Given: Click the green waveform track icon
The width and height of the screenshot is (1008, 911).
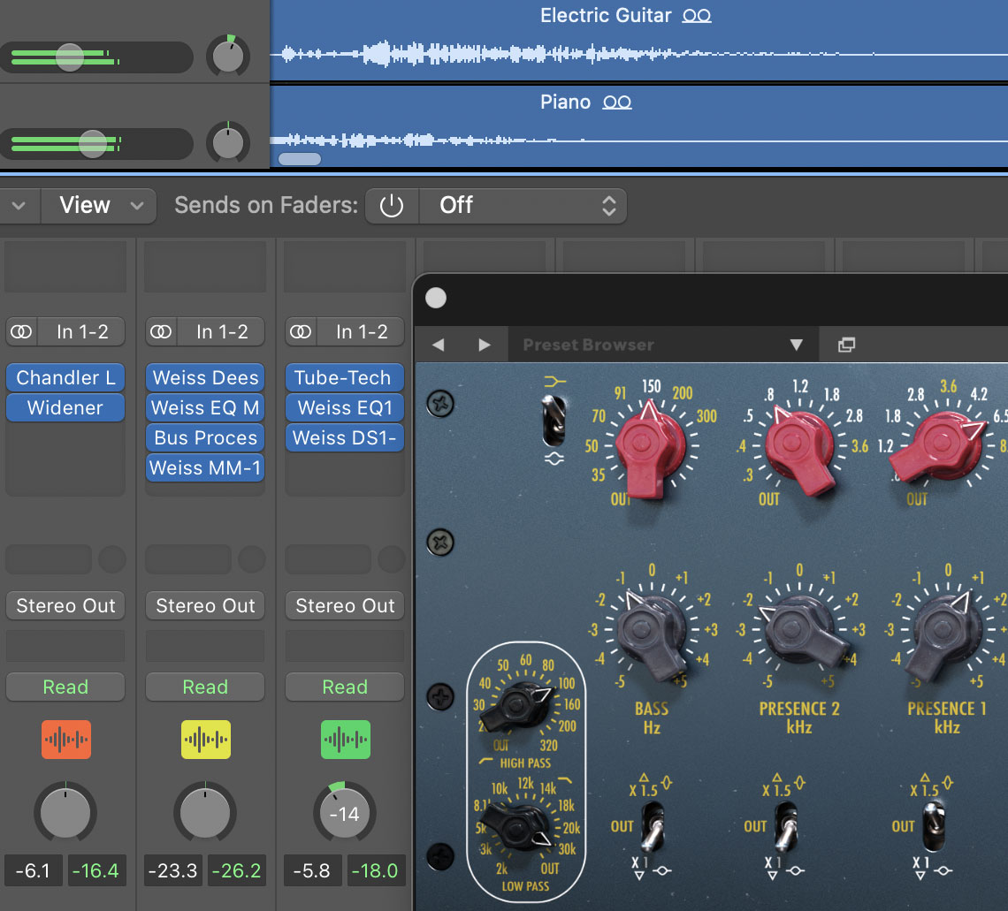Looking at the screenshot, I should point(345,740).
